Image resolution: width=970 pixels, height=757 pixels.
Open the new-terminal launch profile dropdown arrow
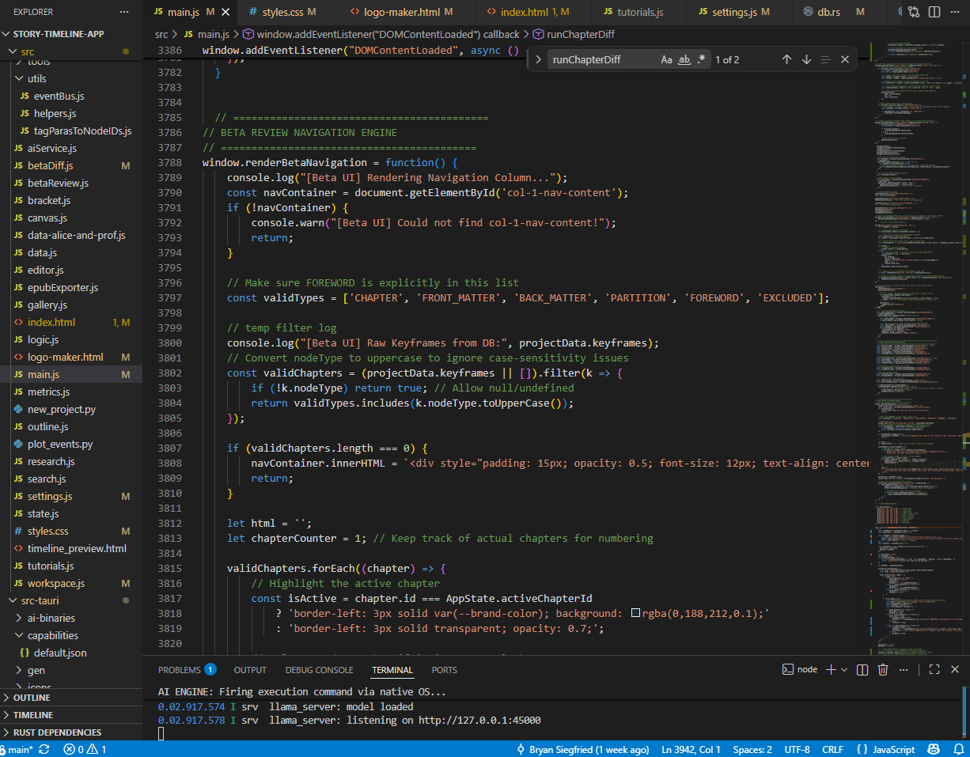[844, 669]
